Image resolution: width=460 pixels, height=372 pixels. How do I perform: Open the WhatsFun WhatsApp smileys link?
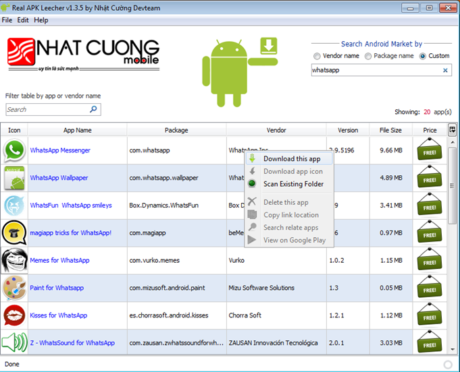(x=71, y=206)
